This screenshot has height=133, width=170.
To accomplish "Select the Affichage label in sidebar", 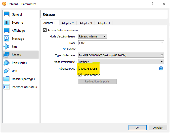I will pyautogui.click(x=18, y=31).
